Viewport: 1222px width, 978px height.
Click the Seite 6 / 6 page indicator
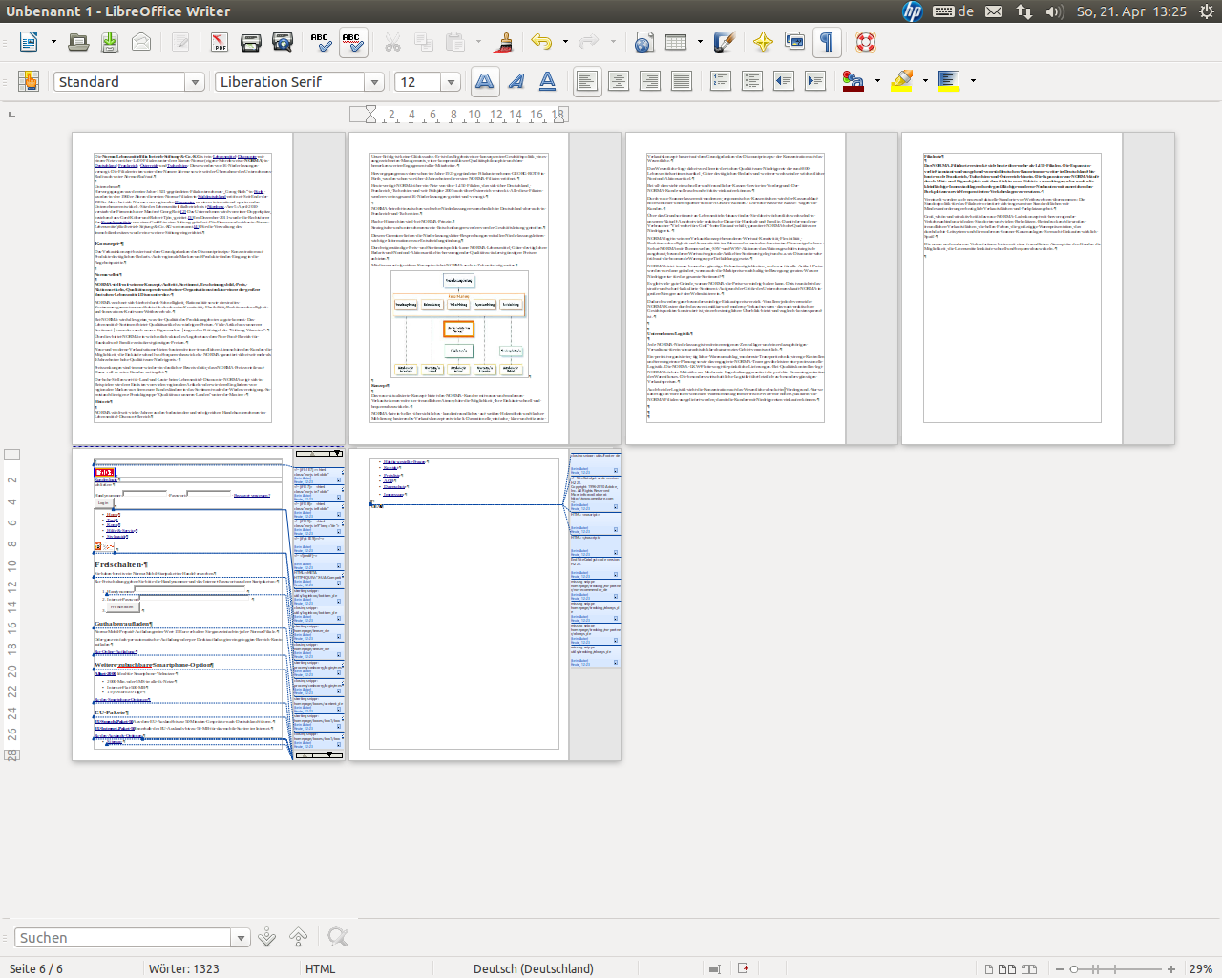35,968
